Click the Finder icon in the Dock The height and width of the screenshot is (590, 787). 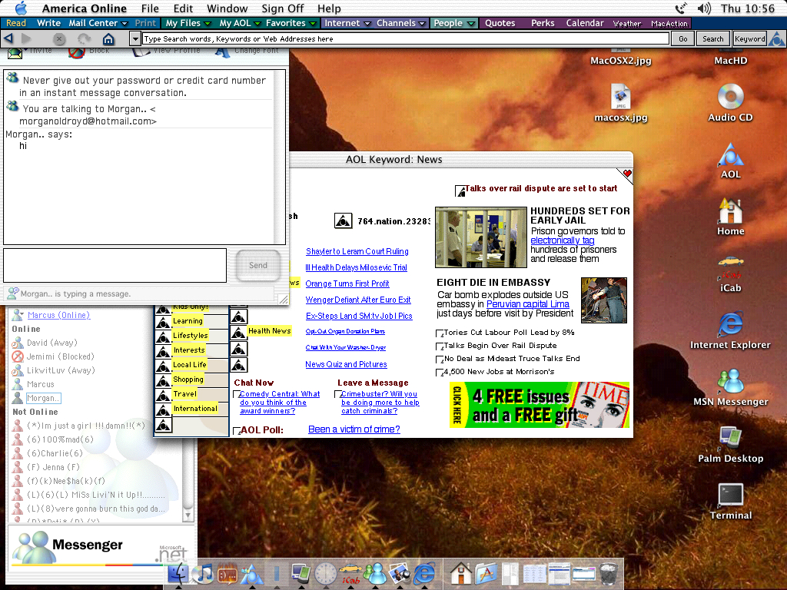click(178, 573)
